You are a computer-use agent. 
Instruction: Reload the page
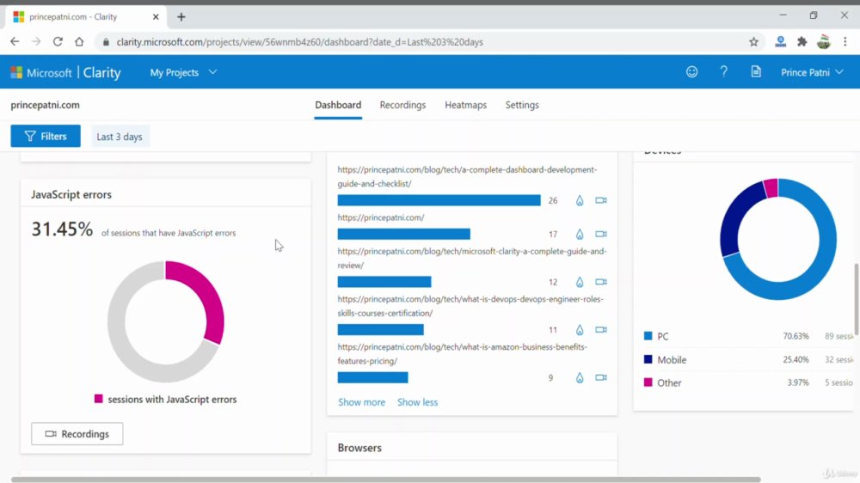58,41
